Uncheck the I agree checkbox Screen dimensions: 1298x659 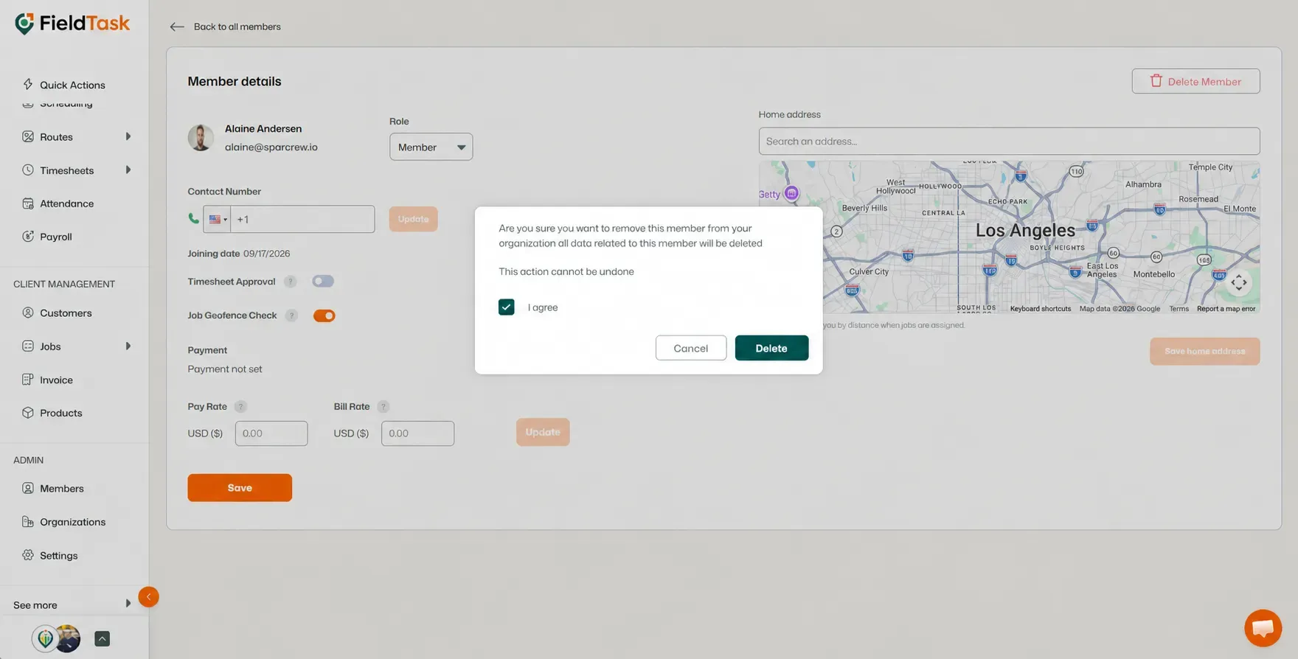tap(507, 307)
